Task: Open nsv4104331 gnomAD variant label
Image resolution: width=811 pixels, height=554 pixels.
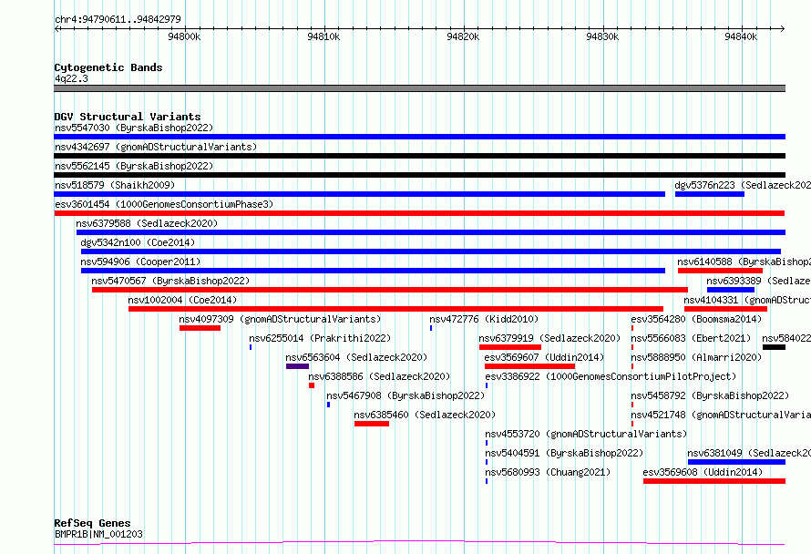Action: tap(747, 300)
